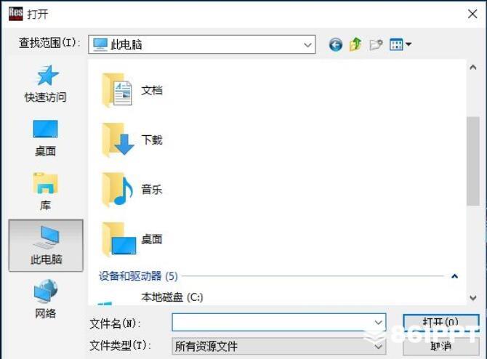Viewport: 487px width, 359px height.
Task: Create a new folder with toolbar icon
Action: click(x=376, y=45)
